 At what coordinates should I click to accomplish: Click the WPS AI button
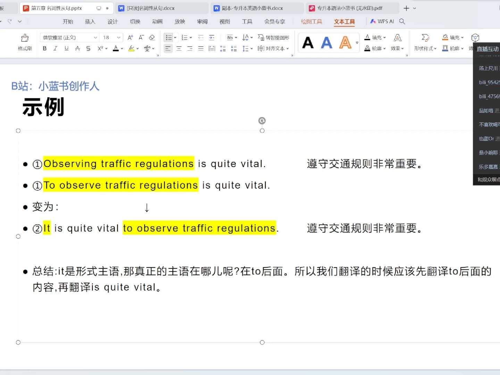[382, 22]
